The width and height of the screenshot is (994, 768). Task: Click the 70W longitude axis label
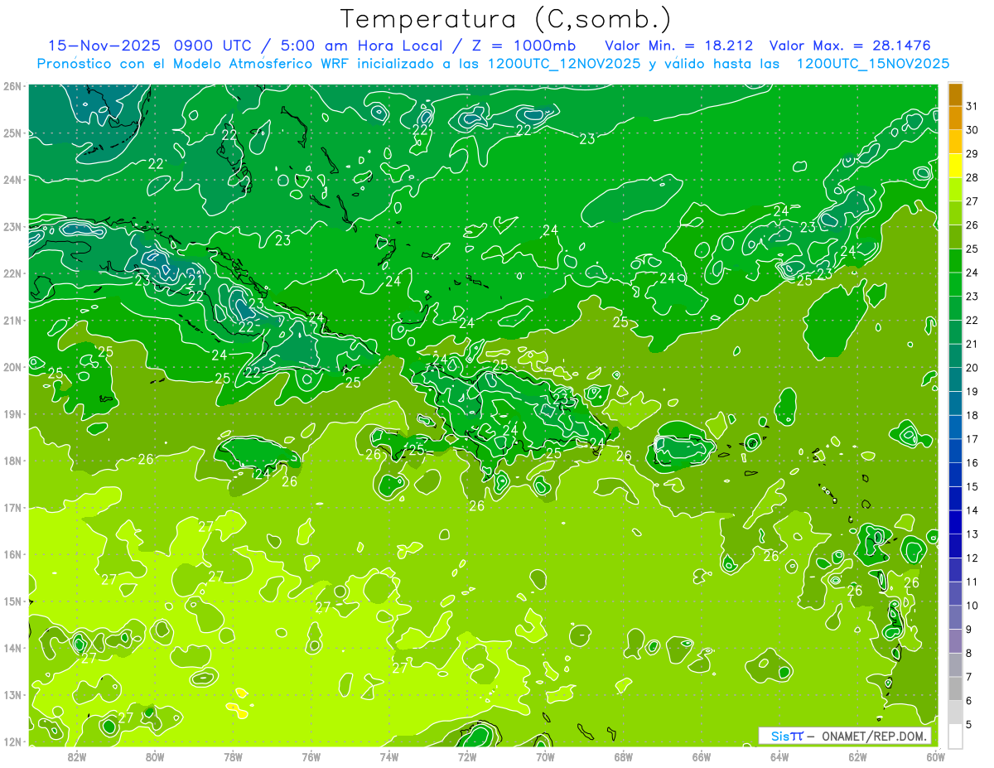click(x=545, y=756)
